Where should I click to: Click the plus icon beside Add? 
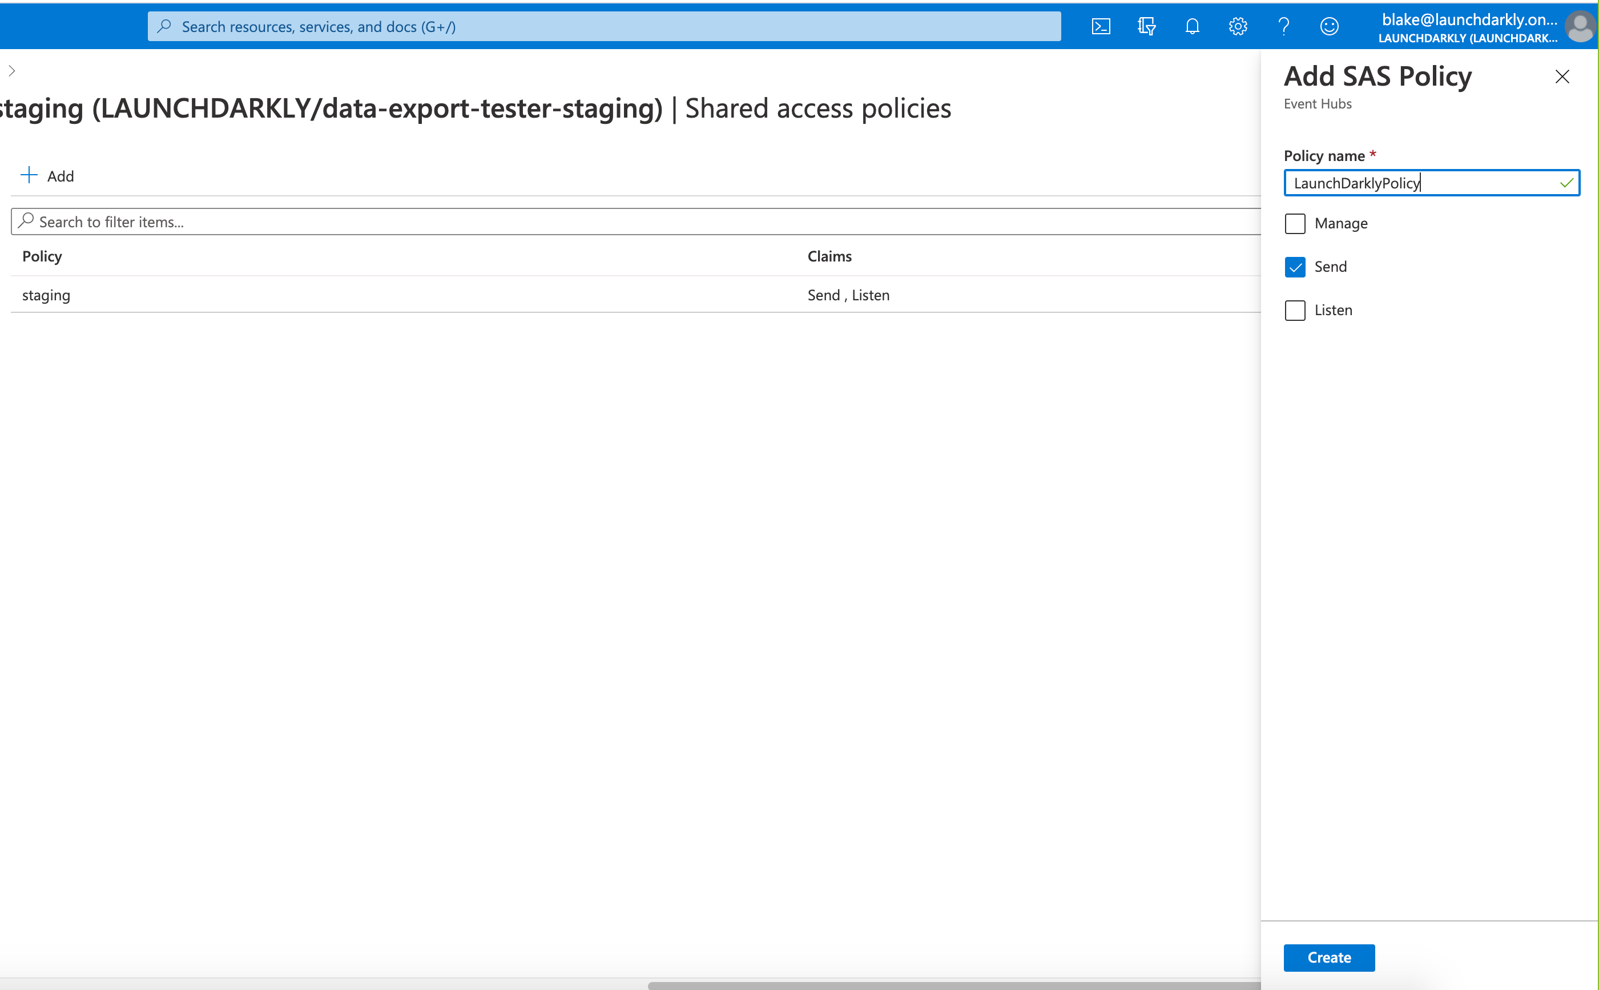click(x=30, y=175)
